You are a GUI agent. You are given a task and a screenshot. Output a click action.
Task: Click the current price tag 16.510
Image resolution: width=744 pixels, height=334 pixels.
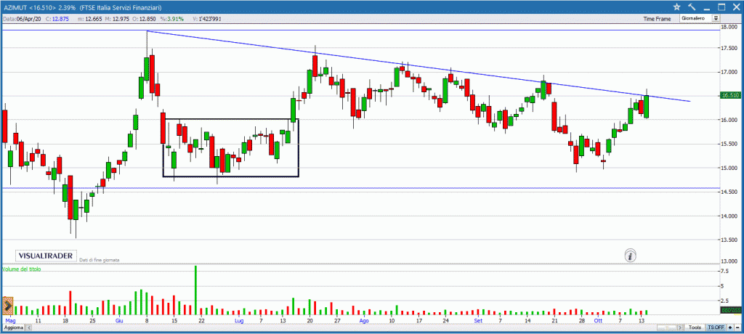(730, 95)
